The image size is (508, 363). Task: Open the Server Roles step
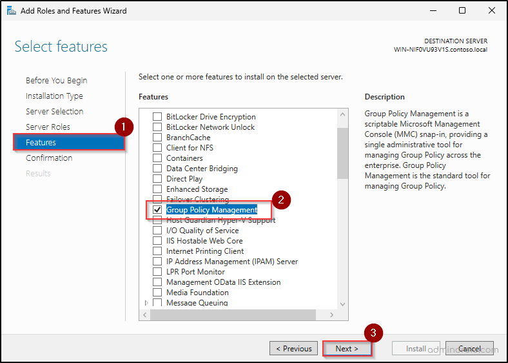(x=48, y=127)
